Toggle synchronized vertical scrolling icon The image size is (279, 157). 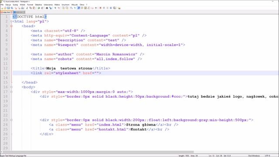63,8
